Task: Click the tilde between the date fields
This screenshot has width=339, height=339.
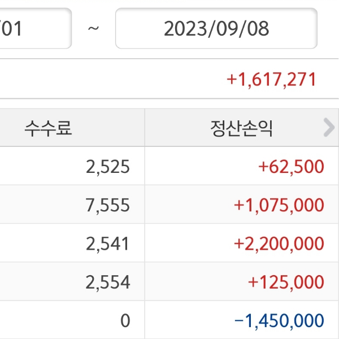Action: click(94, 28)
